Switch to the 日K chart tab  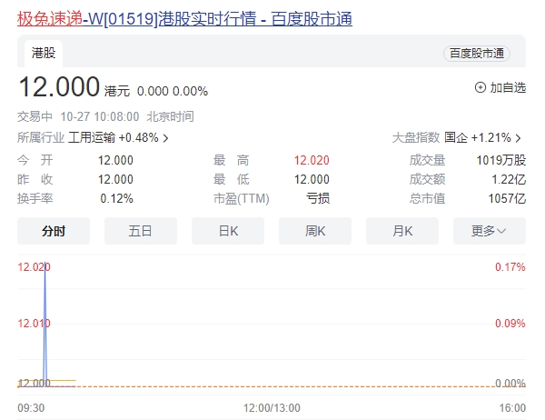[x=228, y=231]
